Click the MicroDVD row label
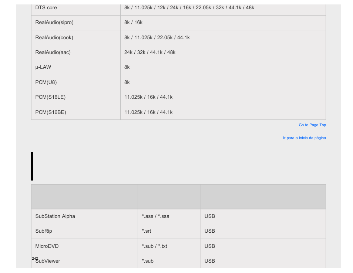This screenshot has width=353, height=273. point(84,246)
